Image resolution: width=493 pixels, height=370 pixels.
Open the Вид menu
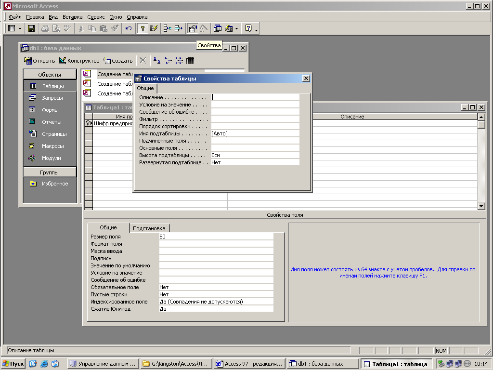pos(53,17)
